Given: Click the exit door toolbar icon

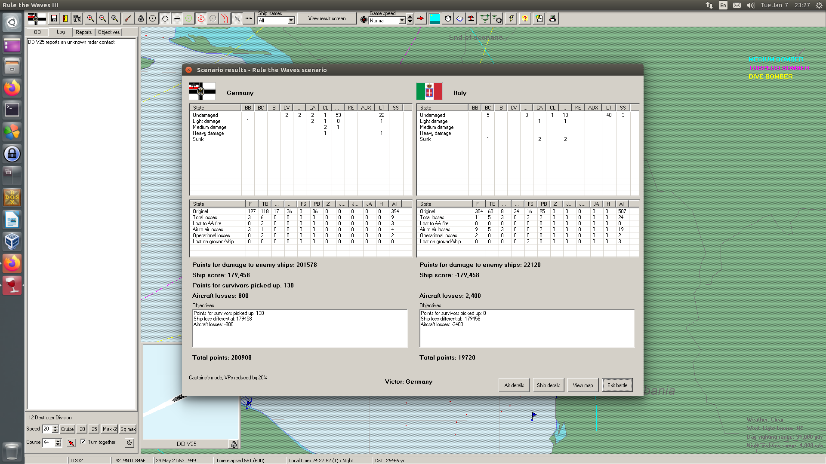Looking at the screenshot, I should tap(65, 18).
